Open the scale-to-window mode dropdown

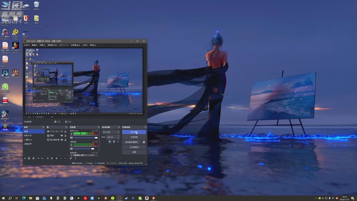point(44,117)
